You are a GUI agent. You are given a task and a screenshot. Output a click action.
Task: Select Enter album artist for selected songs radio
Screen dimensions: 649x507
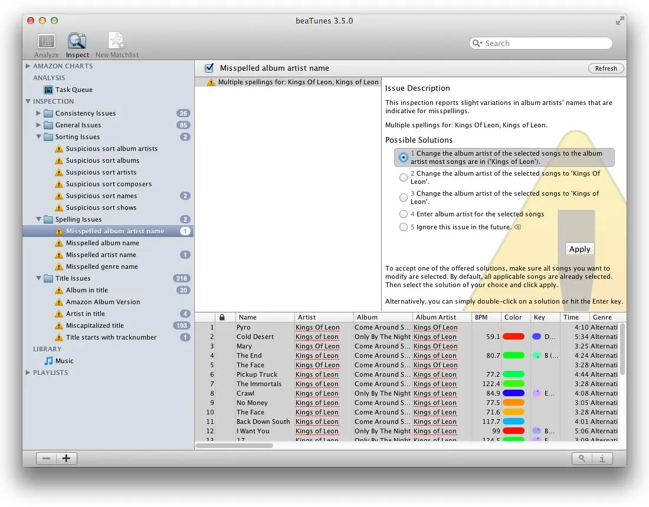click(403, 214)
